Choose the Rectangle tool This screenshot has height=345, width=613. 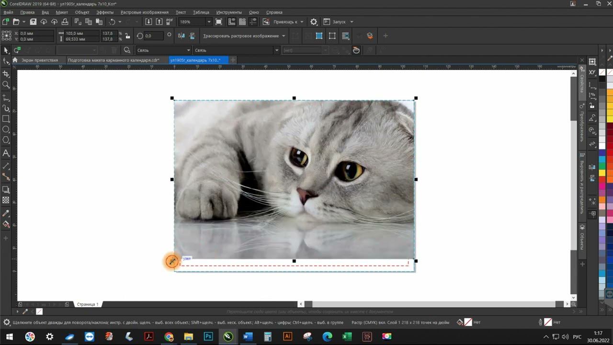coord(6,119)
